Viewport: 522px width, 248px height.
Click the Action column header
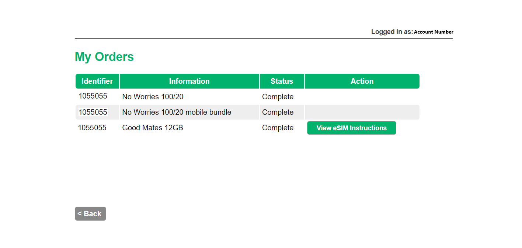click(x=362, y=81)
